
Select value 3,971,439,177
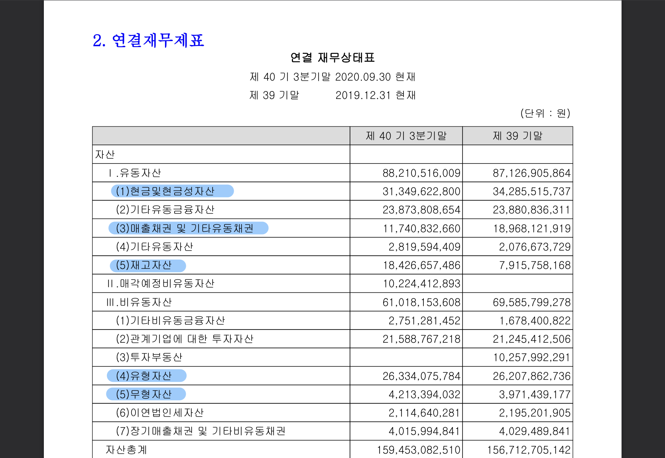click(535, 395)
